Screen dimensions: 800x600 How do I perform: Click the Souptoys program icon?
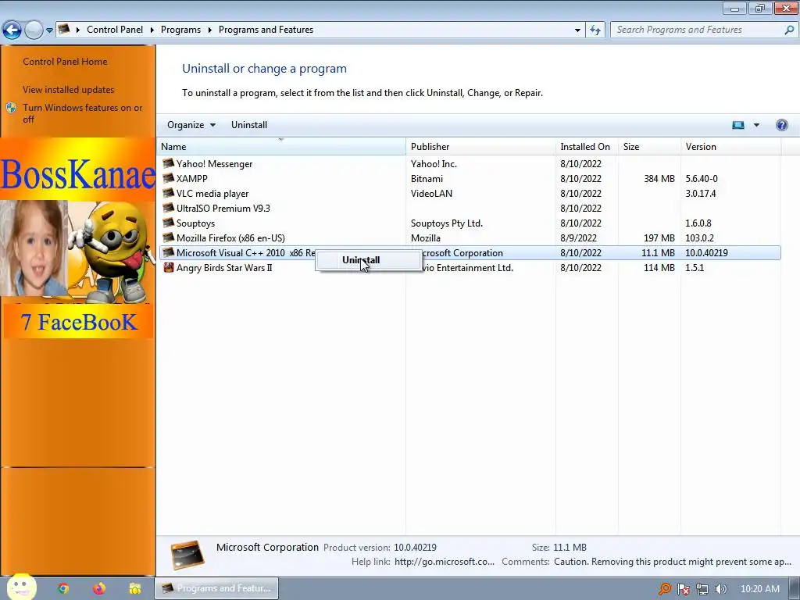169,223
